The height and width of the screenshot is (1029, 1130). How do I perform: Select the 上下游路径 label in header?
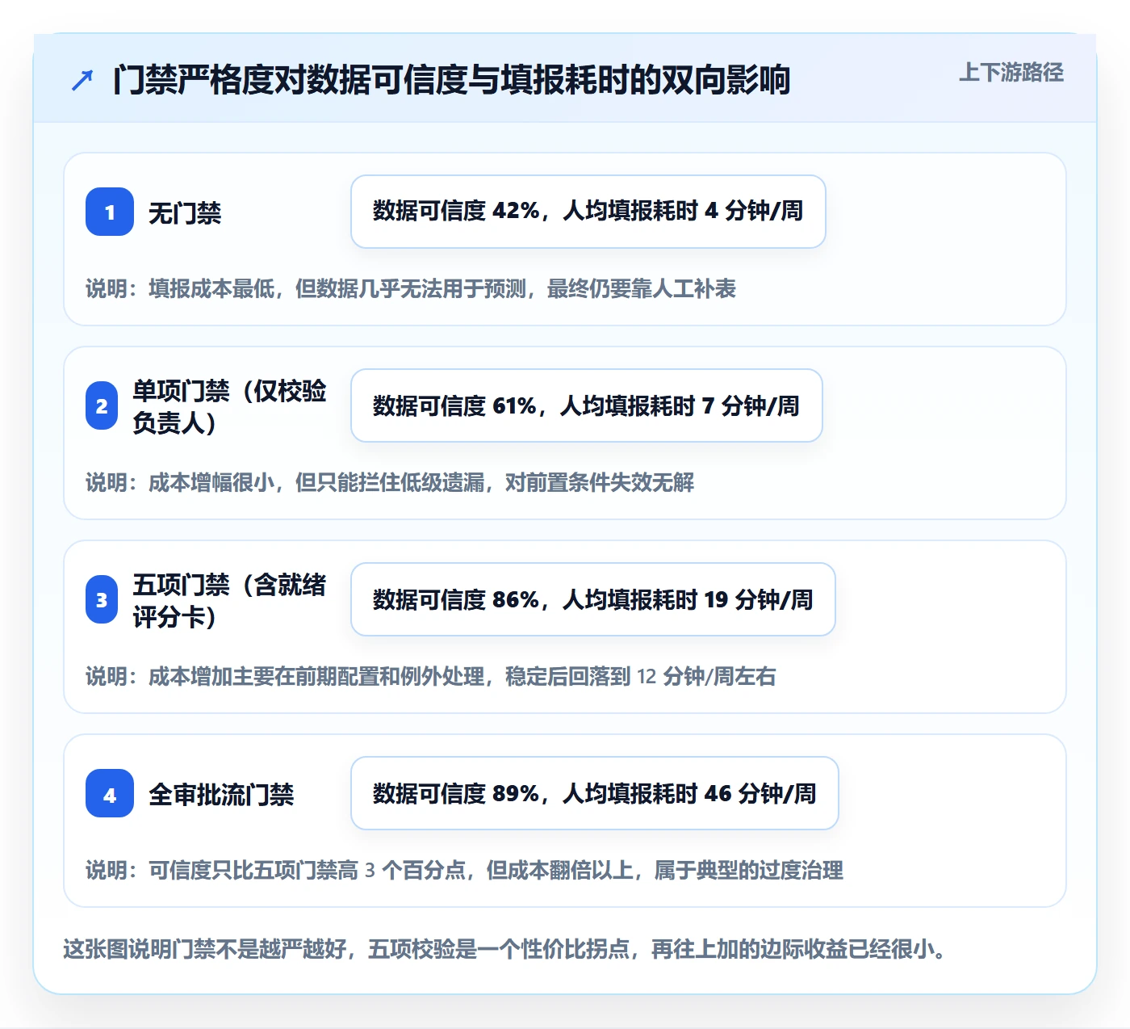[x=1011, y=73]
